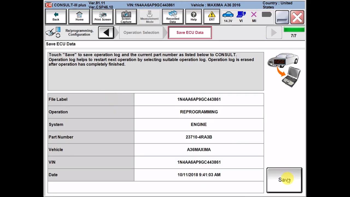
Task: Click the Save ECU Data section heading
Action: (x=61, y=44)
